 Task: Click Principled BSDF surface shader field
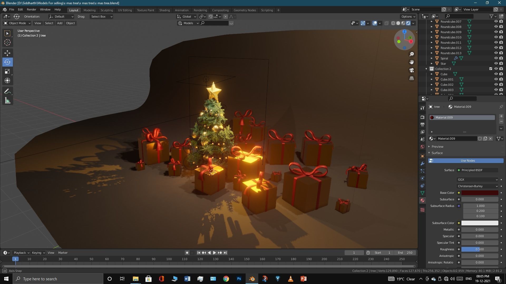[x=477, y=170]
